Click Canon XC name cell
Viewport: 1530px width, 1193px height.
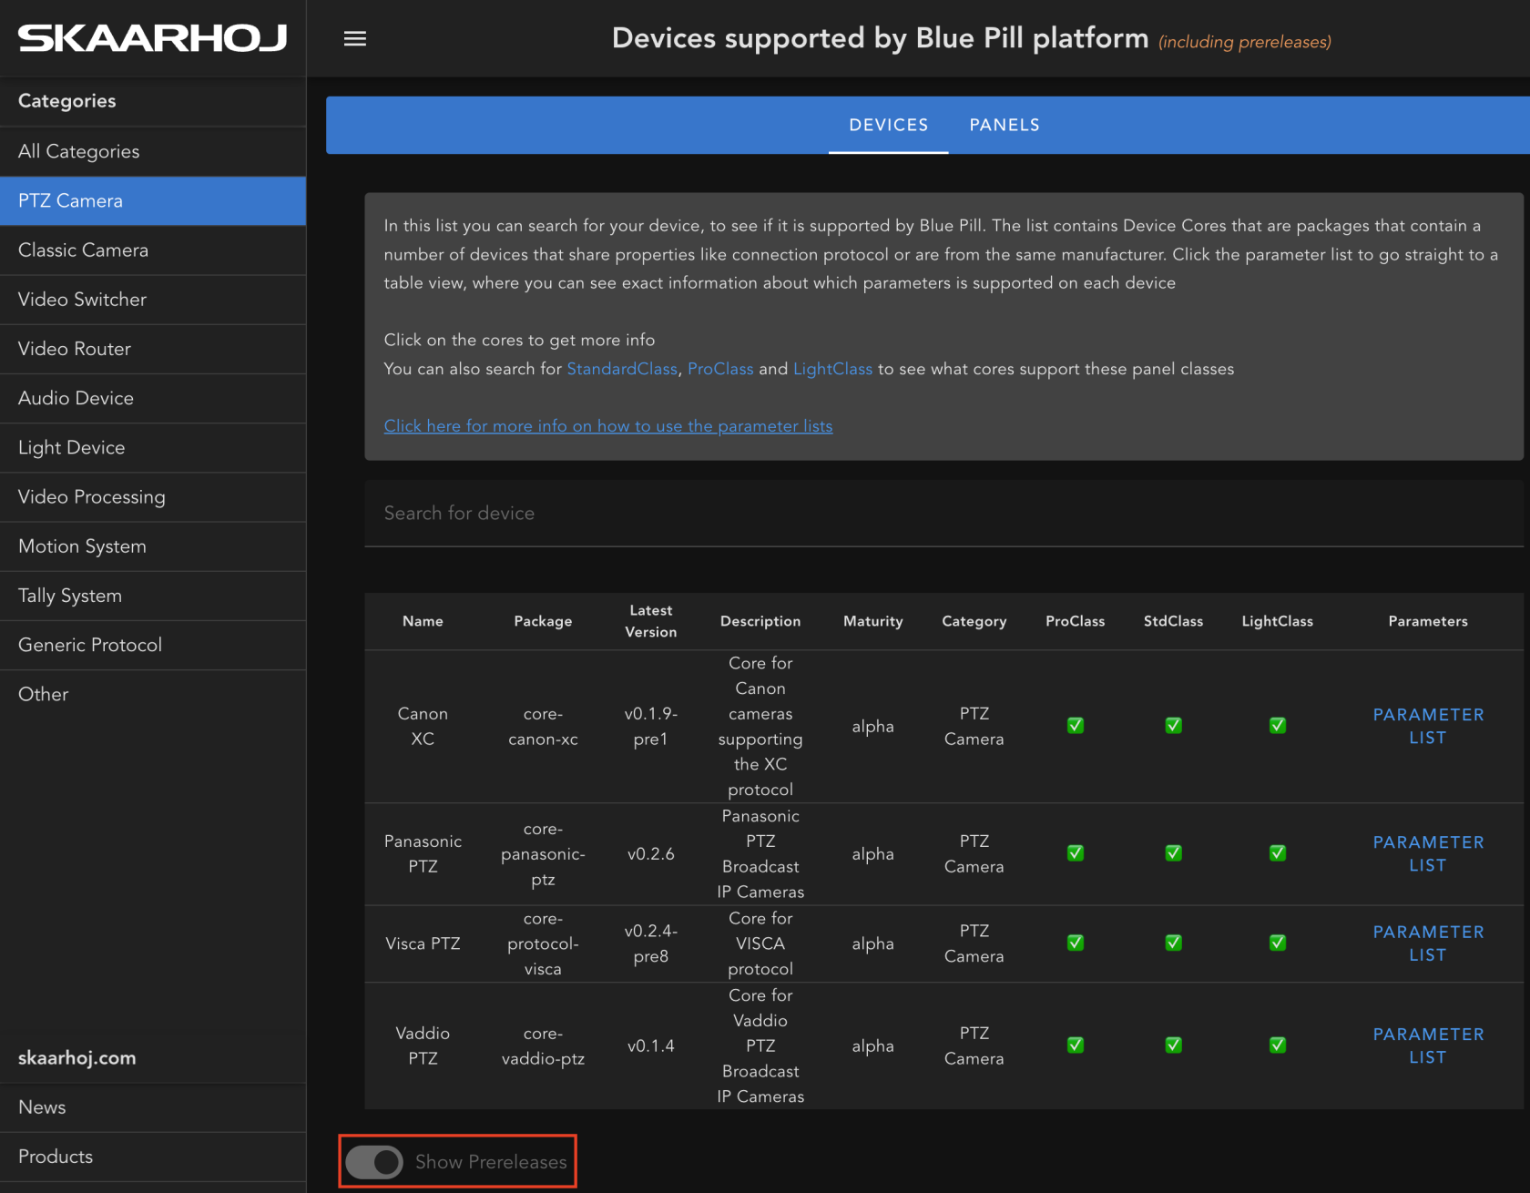[423, 726]
